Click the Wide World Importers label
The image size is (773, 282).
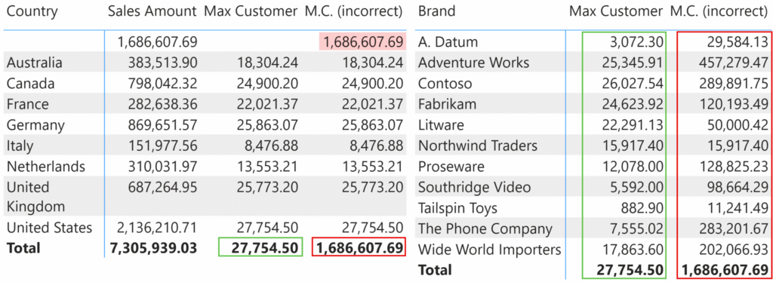click(489, 250)
